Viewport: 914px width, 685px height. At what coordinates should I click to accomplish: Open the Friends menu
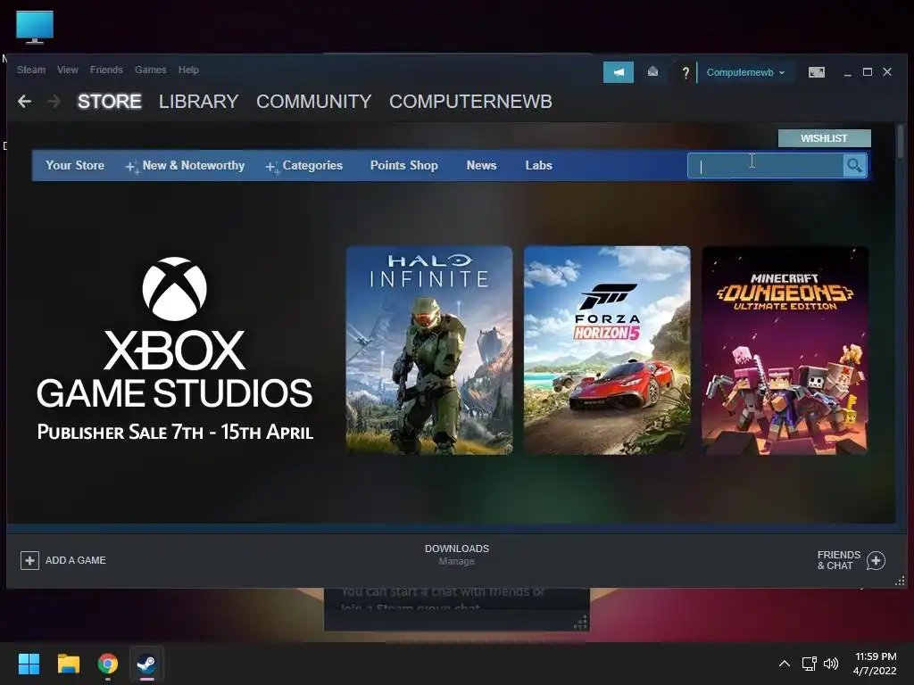106,70
